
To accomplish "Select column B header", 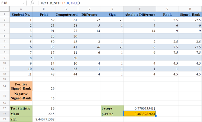I will [x=44, y=9].
